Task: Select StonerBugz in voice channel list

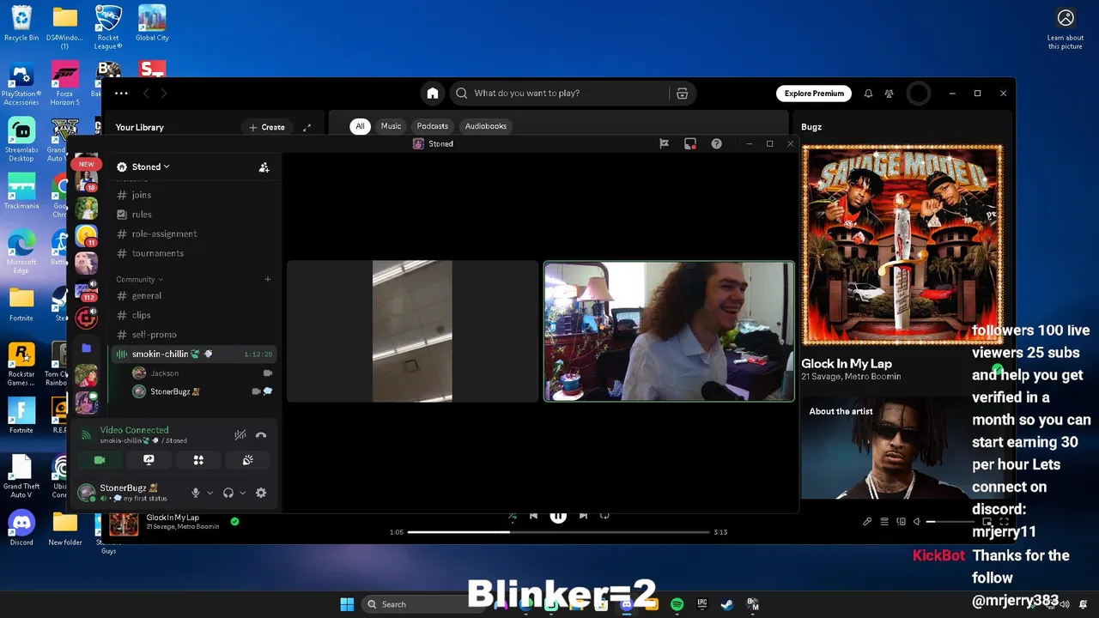Action: [x=202, y=391]
